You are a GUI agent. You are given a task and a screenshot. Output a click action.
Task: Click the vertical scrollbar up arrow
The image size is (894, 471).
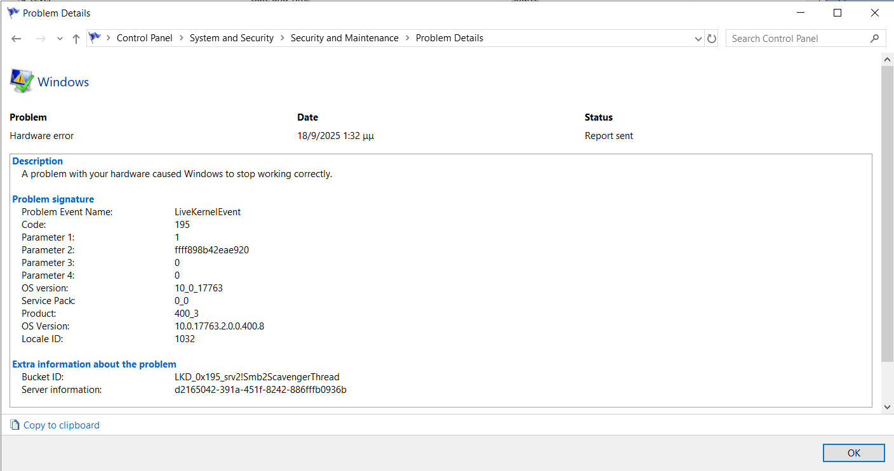(x=888, y=59)
